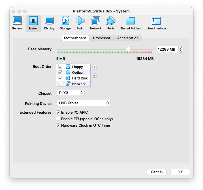
Task: Click the Base Memory slider handle
Action: tap(128, 49)
